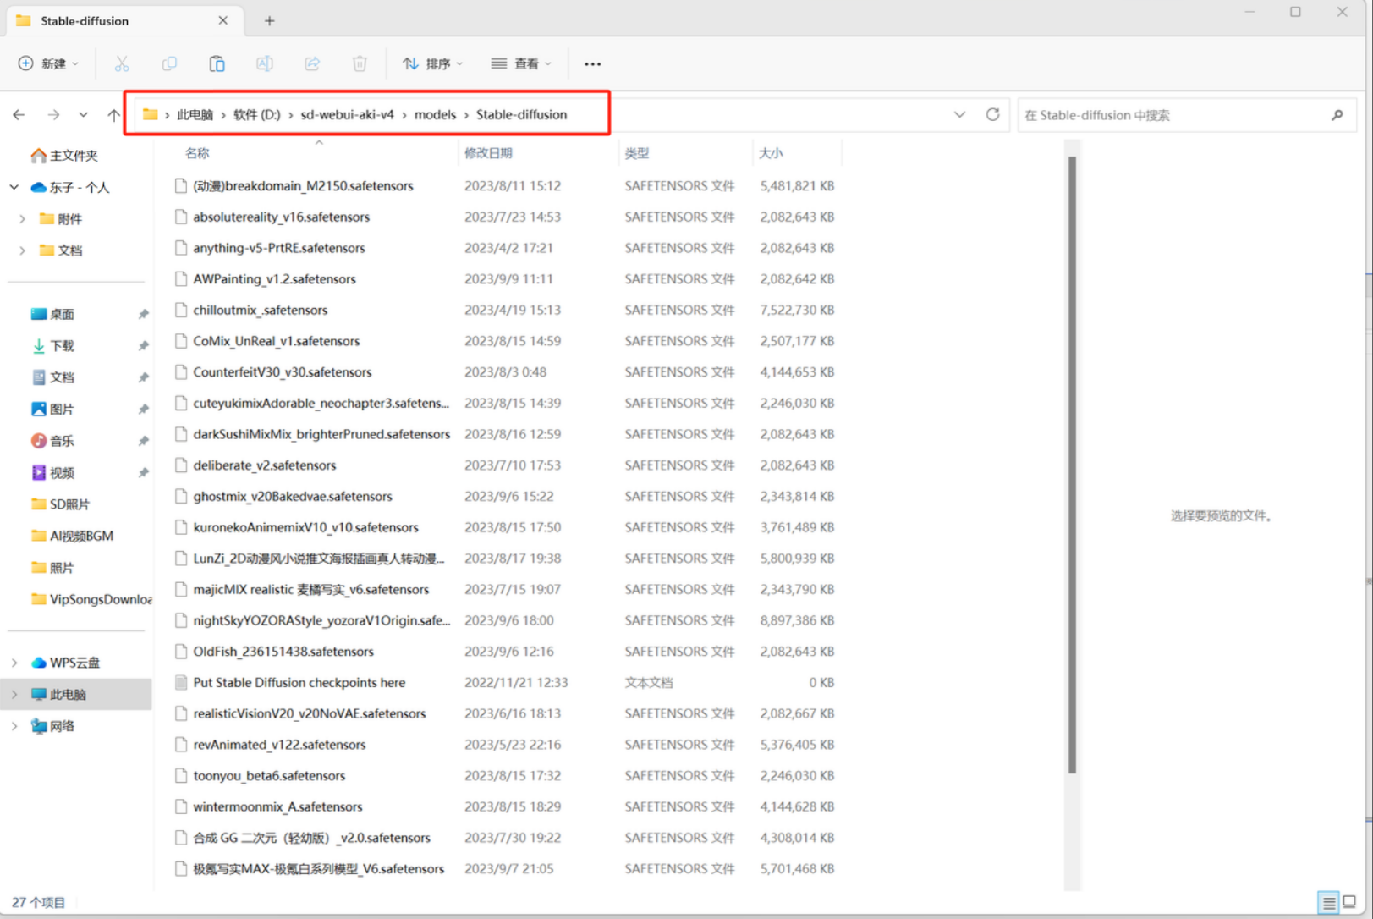The width and height of the screenshot is (1373, 919).
Task: Go back with the left arrow
Action: click(x=19, y=114)
